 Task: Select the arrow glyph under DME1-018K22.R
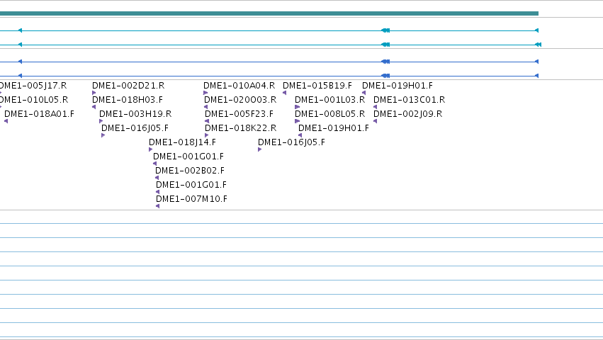click(206, 135)
